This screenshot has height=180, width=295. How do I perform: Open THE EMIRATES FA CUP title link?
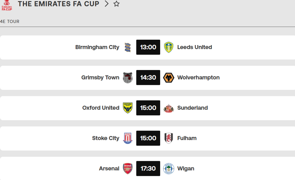tap(58, 4)
